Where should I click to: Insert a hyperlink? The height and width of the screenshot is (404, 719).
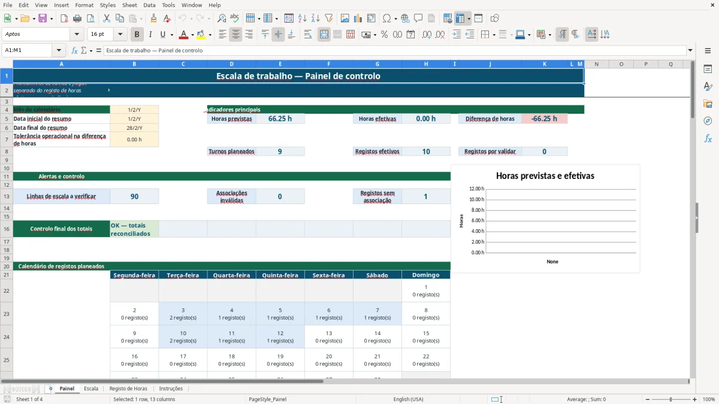(x=405, y=19)
